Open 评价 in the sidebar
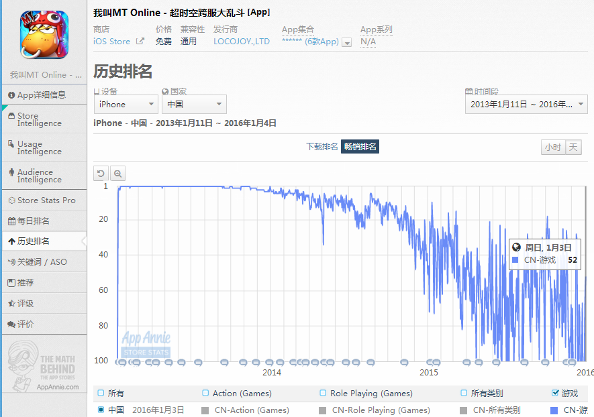Viewport: 594px width, 417px height. (44, 324)
